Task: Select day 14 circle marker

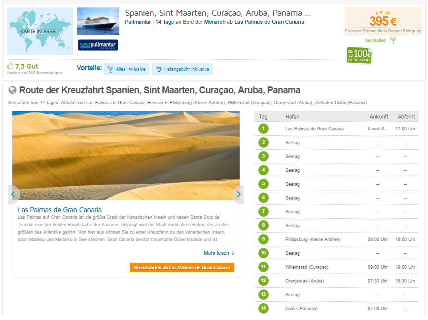Action: [x=263, y=308]
